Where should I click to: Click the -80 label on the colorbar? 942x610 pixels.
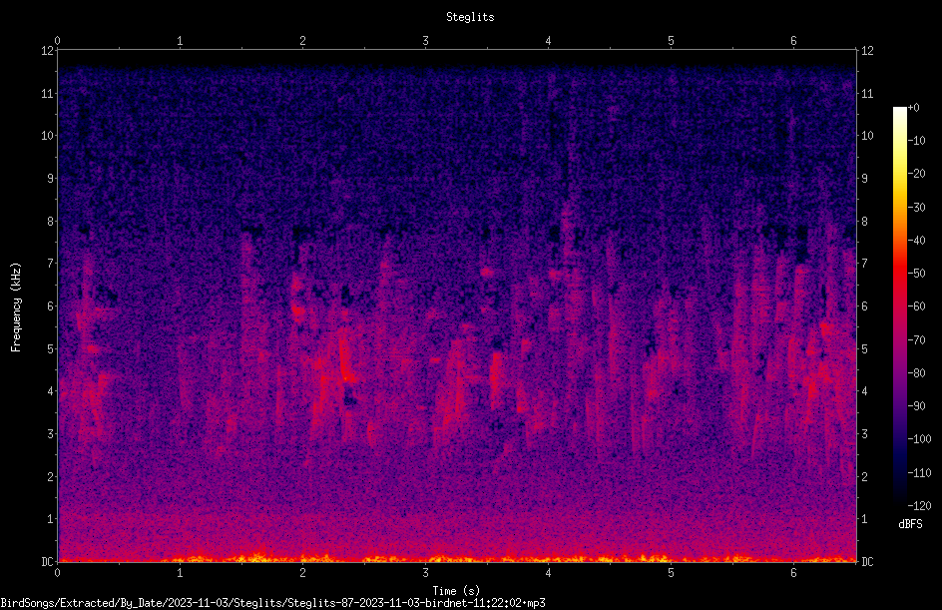(916, 372)
